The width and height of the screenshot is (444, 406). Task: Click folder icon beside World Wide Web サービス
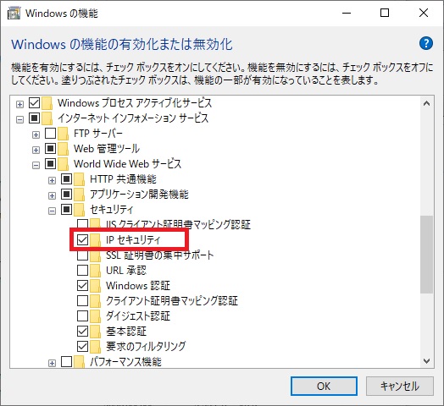tap(64, 164)
